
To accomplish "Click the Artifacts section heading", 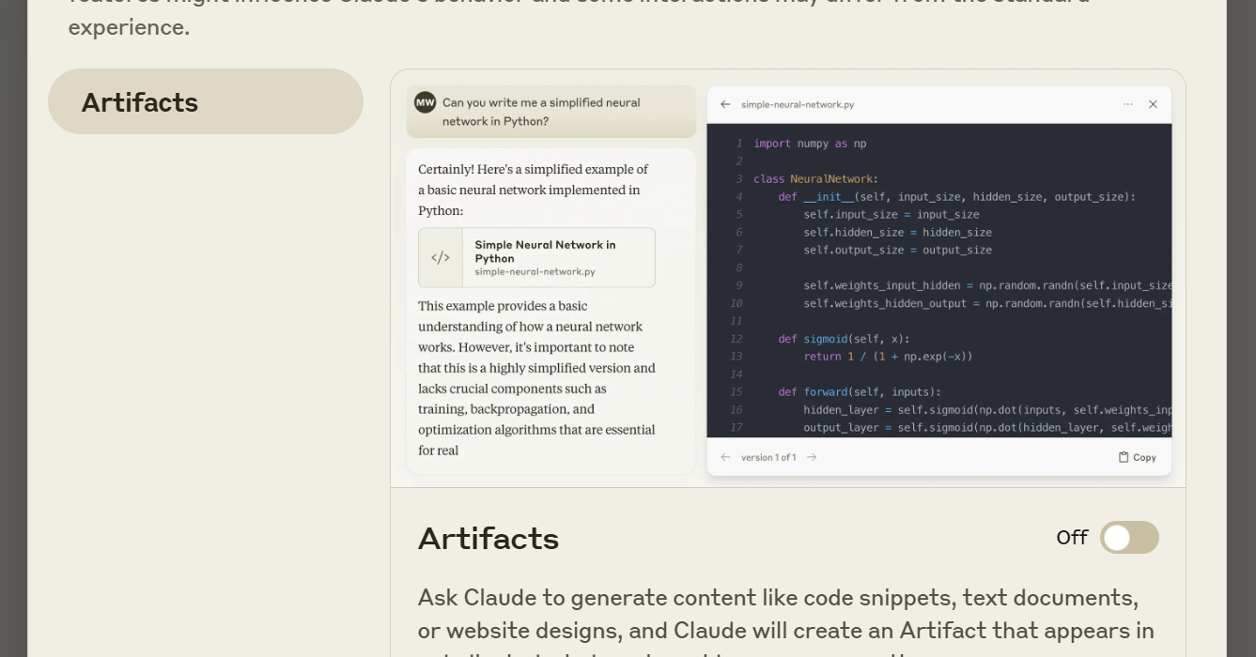I will (488, 539).
